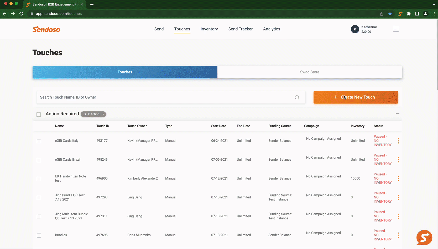Screen dimensions: 438x249
Task: Open Send Tracker navigation link
Action: 240,29
